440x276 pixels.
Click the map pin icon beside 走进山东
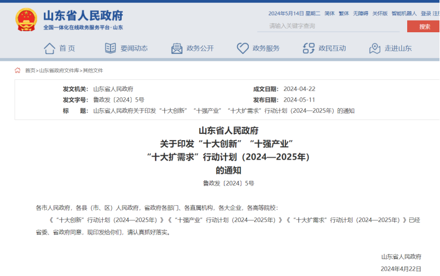click(375, 49)
